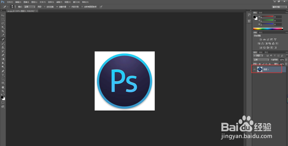
Task: Close the ps.jpg document tab
Action: [37, 11]
